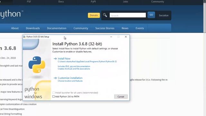Cancel the Python setup
Screen dimensions: 206x116
tap(121, 97)
